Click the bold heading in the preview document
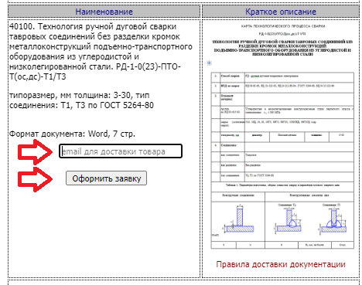The image size is (362, 285). coord(282,48)
